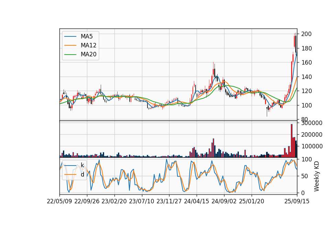Viewport: 330px width, 237px height.
Task: Click the green MA20 legend line sample
Action: (x=70, y=54)
